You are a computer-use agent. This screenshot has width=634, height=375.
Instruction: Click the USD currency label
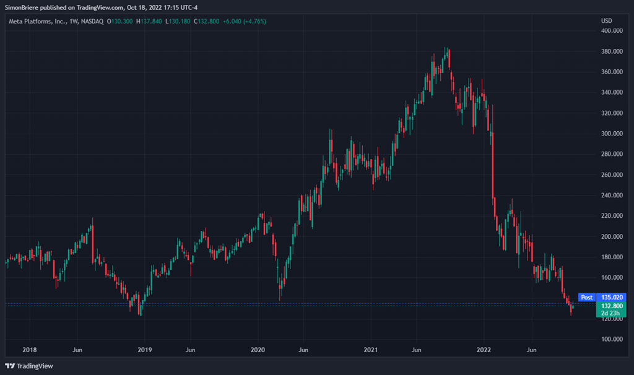606,21
